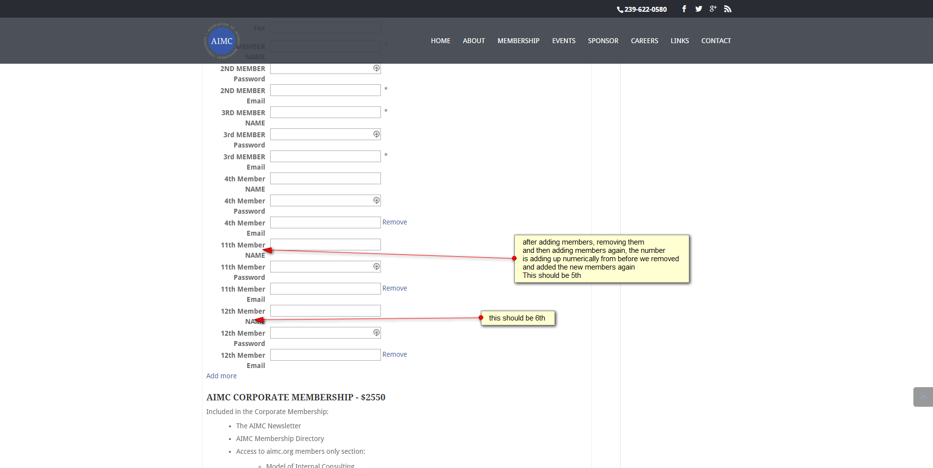
Task: Focus the 4th Member Email input
Action: pyautogui.click(x=326, y=222)
